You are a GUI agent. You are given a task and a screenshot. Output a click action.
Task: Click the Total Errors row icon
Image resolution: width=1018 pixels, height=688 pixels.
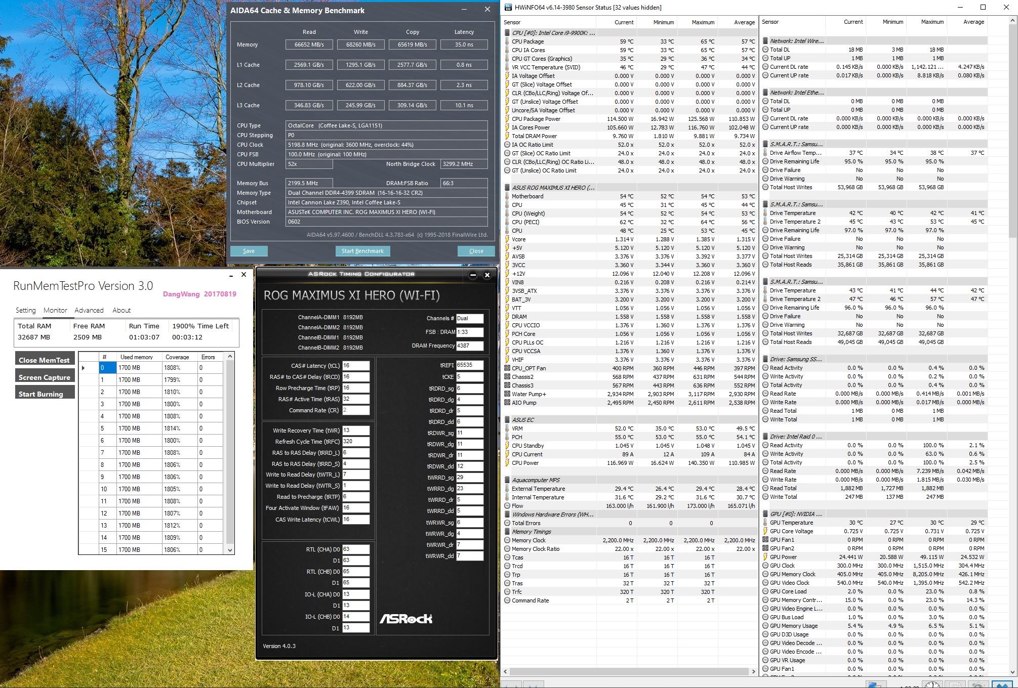click(507, 523)
